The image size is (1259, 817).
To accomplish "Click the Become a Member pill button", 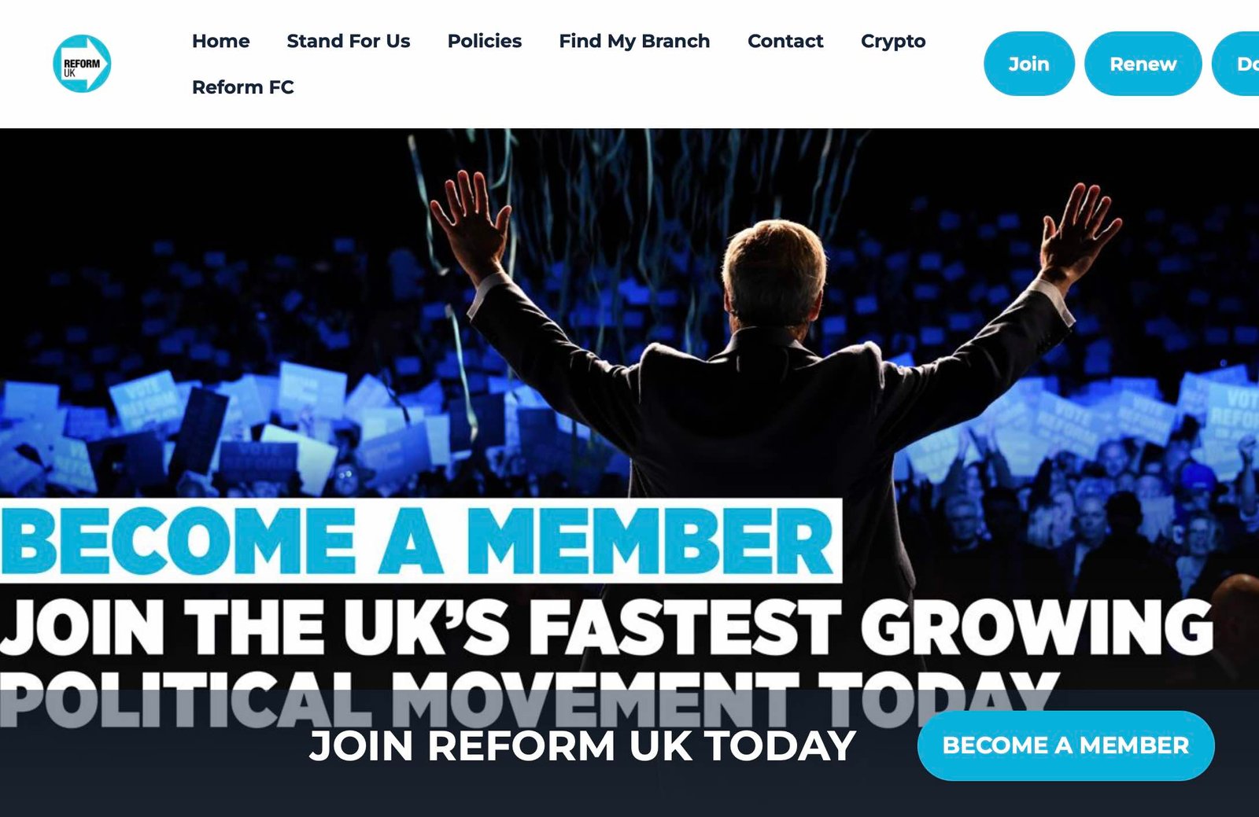I will point(1065,745).
